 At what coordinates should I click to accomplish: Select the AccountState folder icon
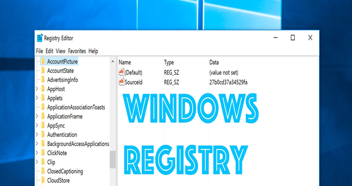(43, 71)
